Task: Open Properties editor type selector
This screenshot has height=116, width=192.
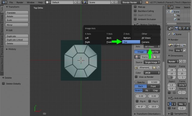Action: 170,28
